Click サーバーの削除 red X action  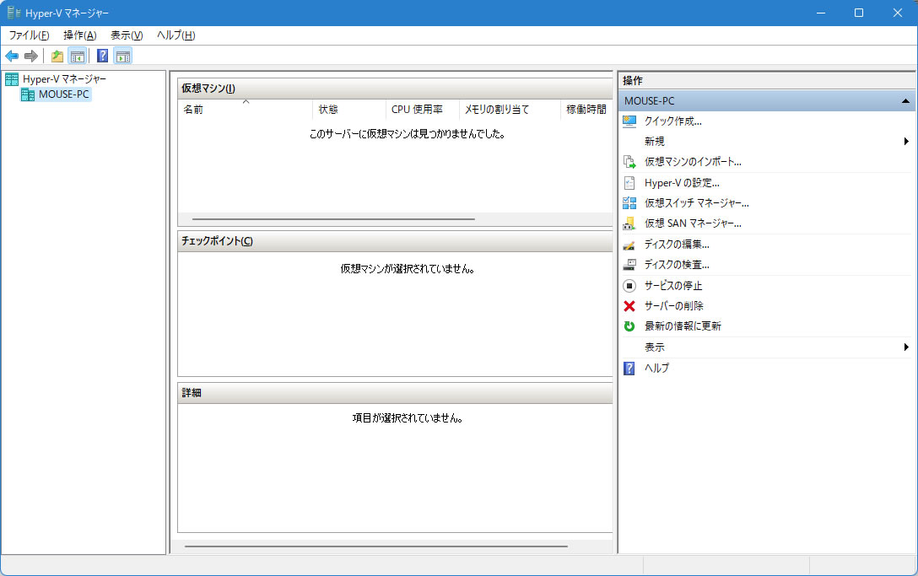pos(673,306)
